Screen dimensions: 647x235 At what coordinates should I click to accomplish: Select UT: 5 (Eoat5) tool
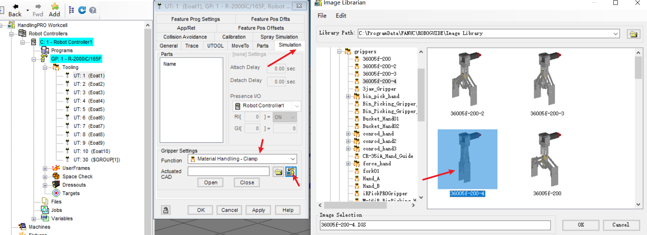(89, 109)
